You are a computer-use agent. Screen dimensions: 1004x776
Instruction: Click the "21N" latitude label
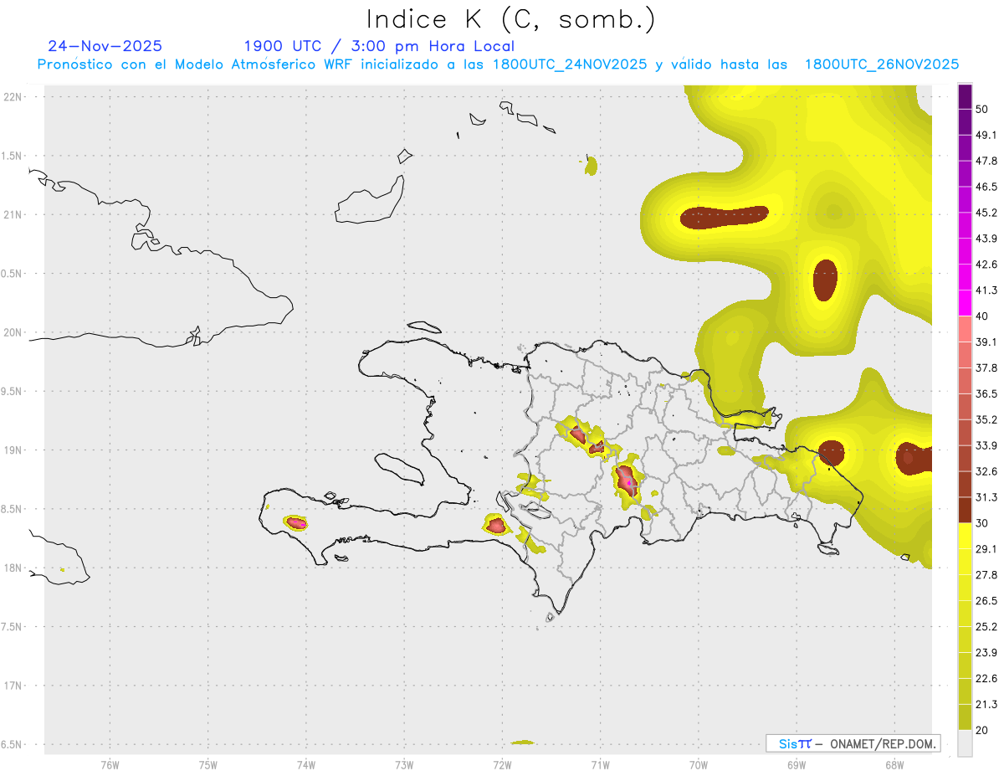pos(13,215)
